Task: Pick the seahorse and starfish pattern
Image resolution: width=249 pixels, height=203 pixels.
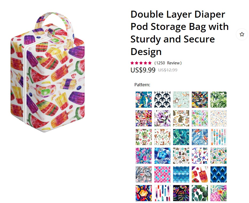Action: (200, 156)
